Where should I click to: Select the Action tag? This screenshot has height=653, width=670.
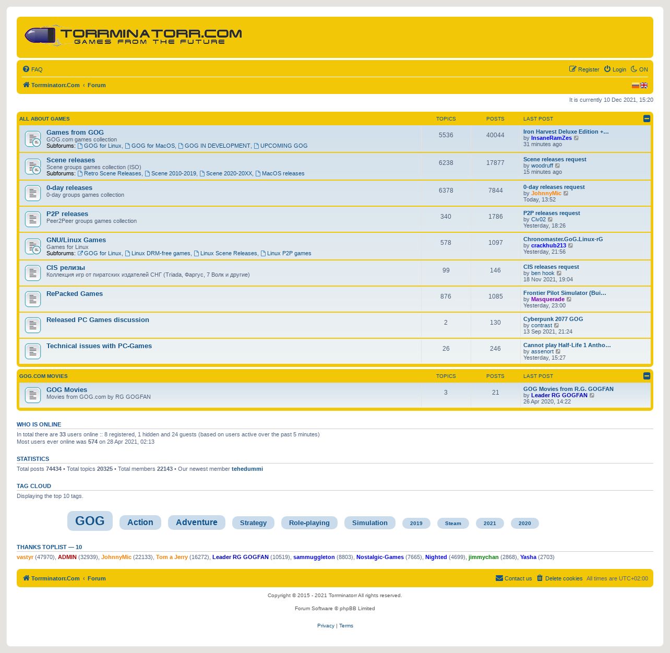coord(140,523)
